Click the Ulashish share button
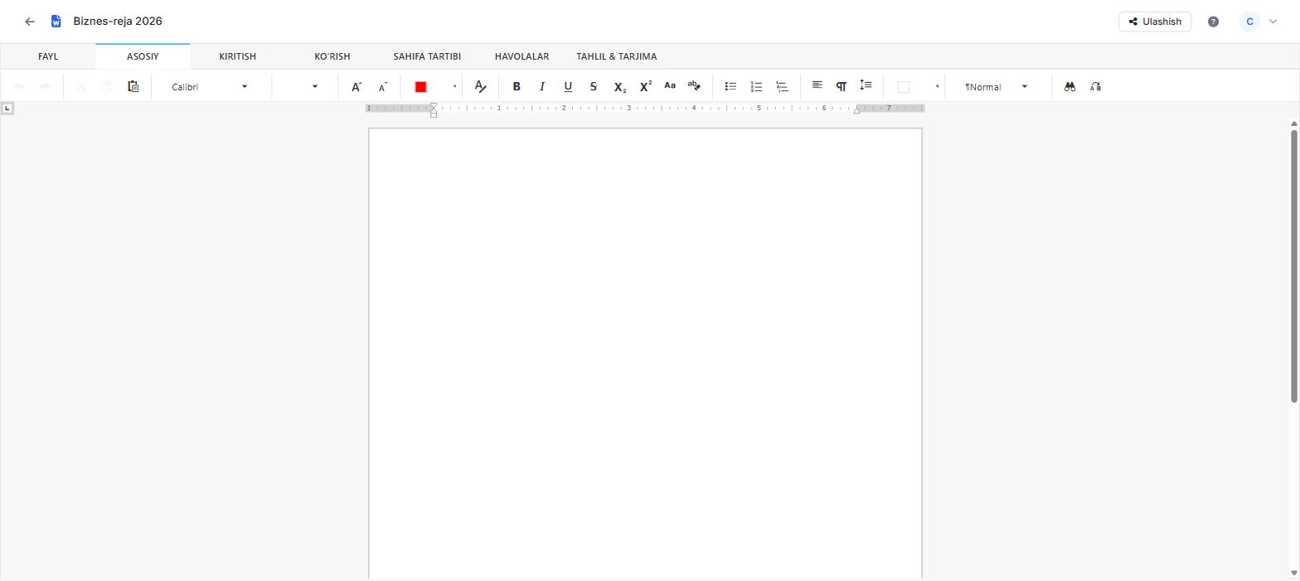 [1154, 22]
